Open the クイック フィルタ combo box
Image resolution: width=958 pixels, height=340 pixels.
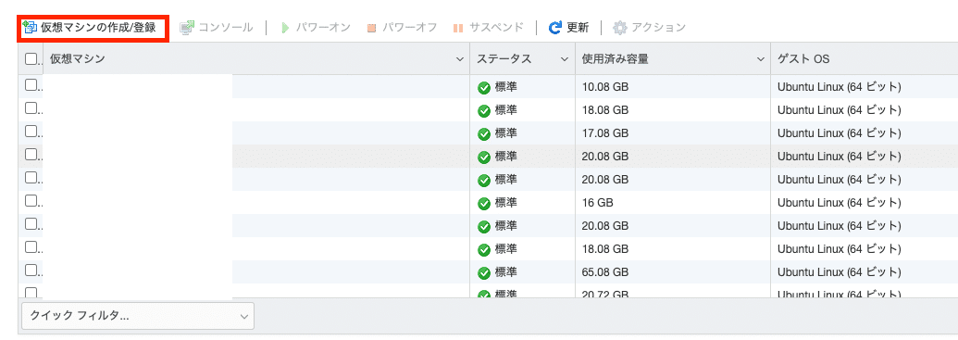138,316
